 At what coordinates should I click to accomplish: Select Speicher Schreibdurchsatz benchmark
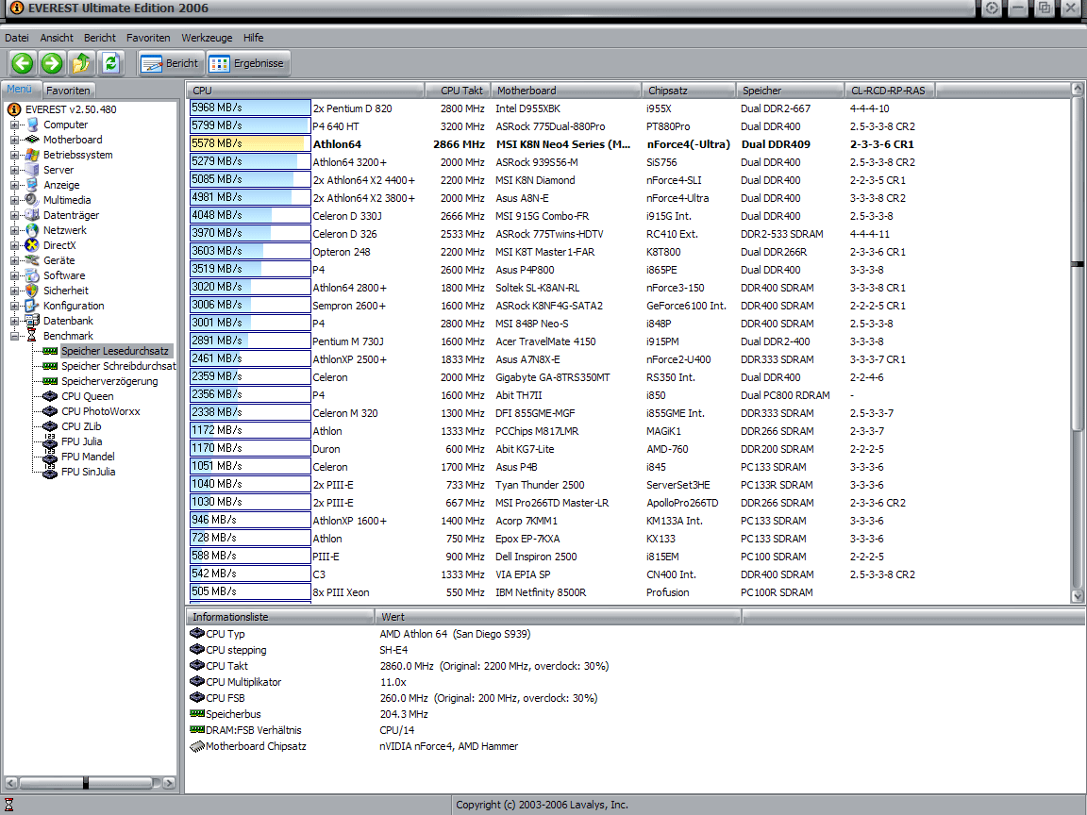tap(119, 366)
